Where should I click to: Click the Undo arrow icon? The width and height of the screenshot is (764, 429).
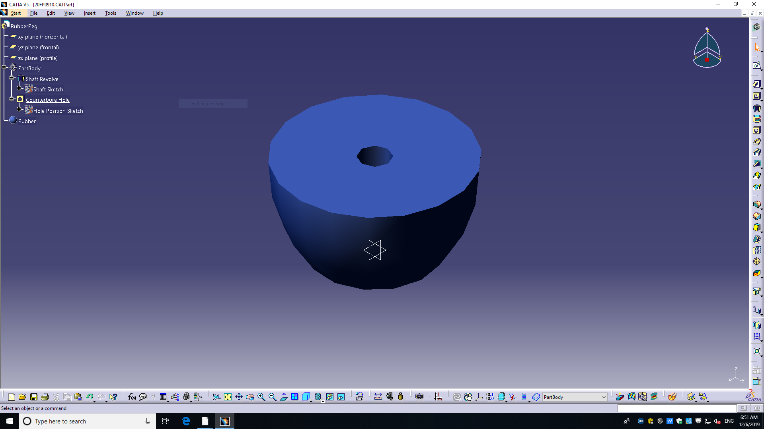click(x=89, y=397)
